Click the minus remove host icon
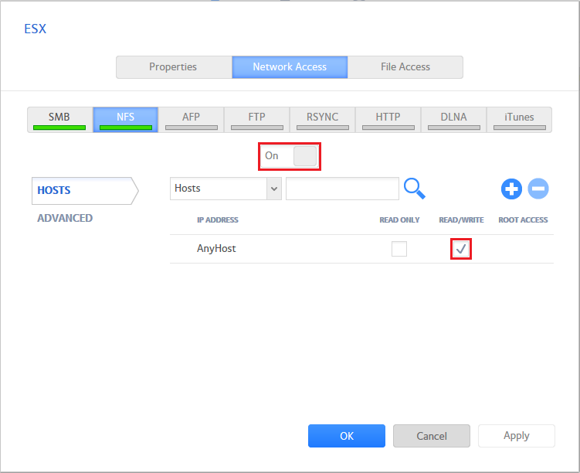580x473 pixels. click(538, 189)
